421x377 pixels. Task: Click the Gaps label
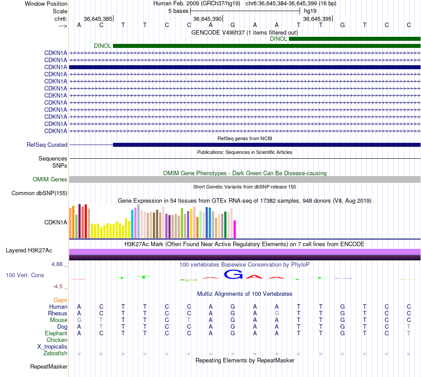point(60,300)
